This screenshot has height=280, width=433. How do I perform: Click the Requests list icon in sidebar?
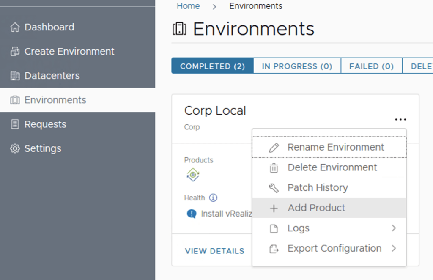[x=15, y=124]
